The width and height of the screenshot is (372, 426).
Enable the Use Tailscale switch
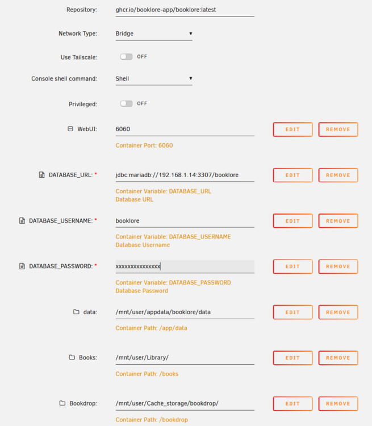[126, 56]
